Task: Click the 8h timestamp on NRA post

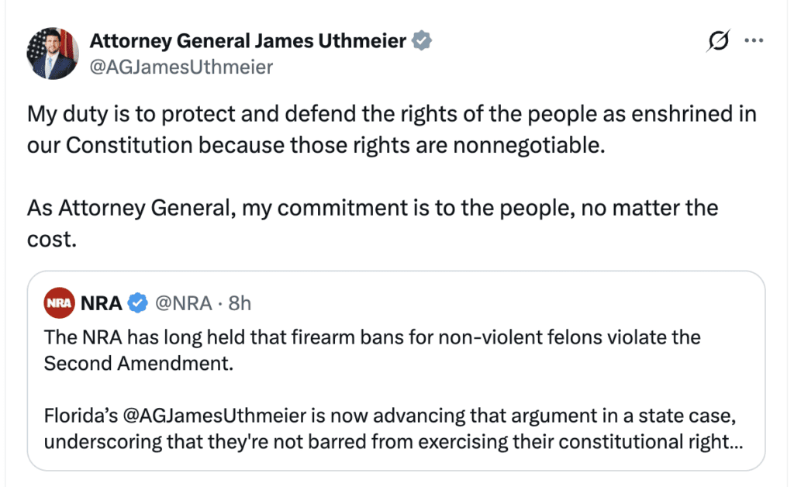Action: 240,303
